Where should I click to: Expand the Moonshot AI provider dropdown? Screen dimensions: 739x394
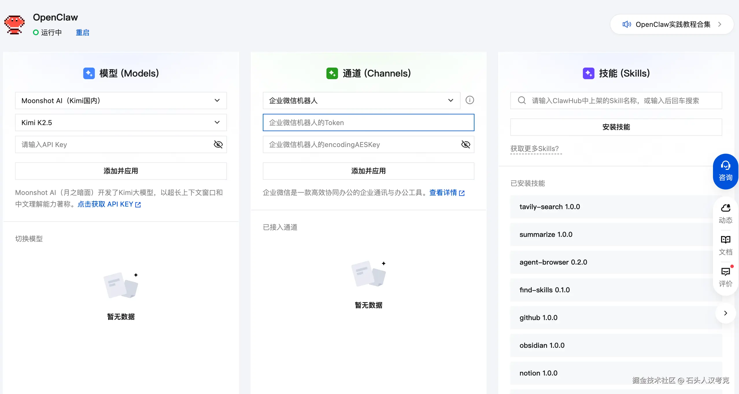[121, 101]
